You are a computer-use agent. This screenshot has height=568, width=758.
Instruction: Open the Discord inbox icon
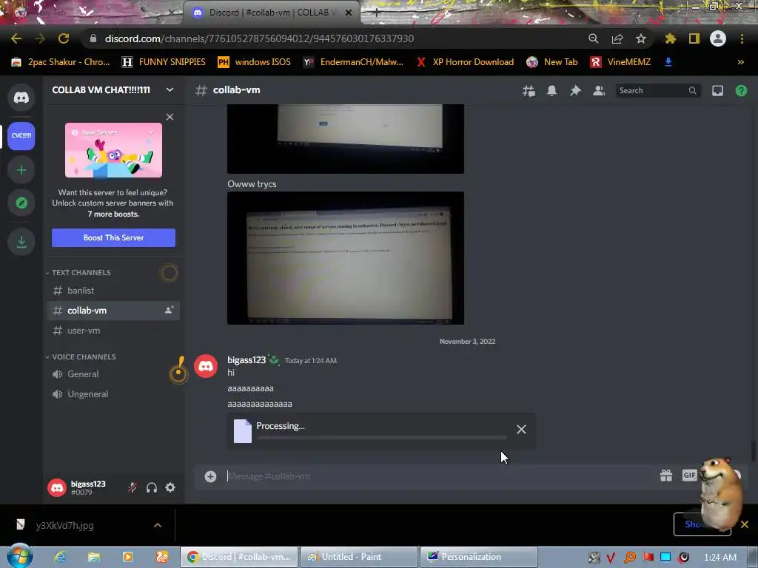[717, 91]
